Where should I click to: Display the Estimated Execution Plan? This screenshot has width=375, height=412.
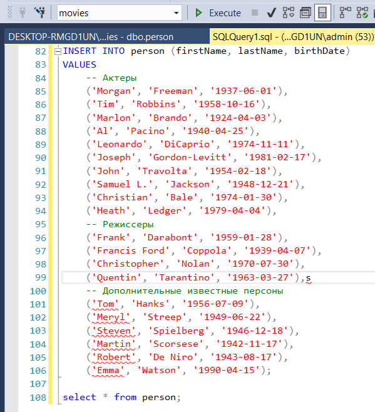288,13
